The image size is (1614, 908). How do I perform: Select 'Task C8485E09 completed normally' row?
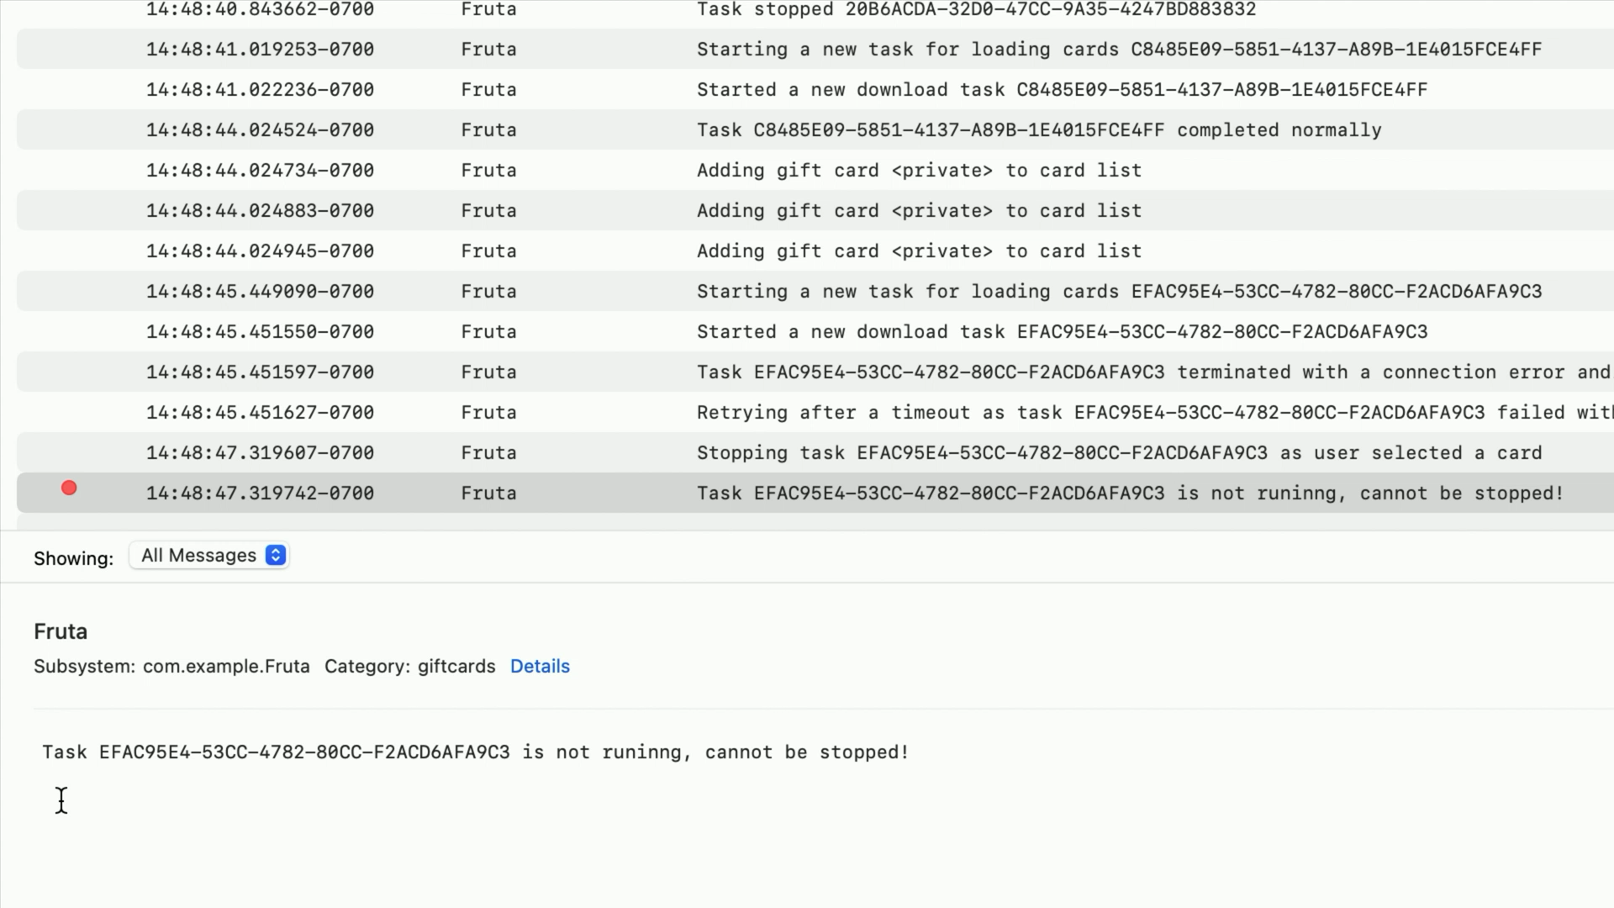coord(815,129)
